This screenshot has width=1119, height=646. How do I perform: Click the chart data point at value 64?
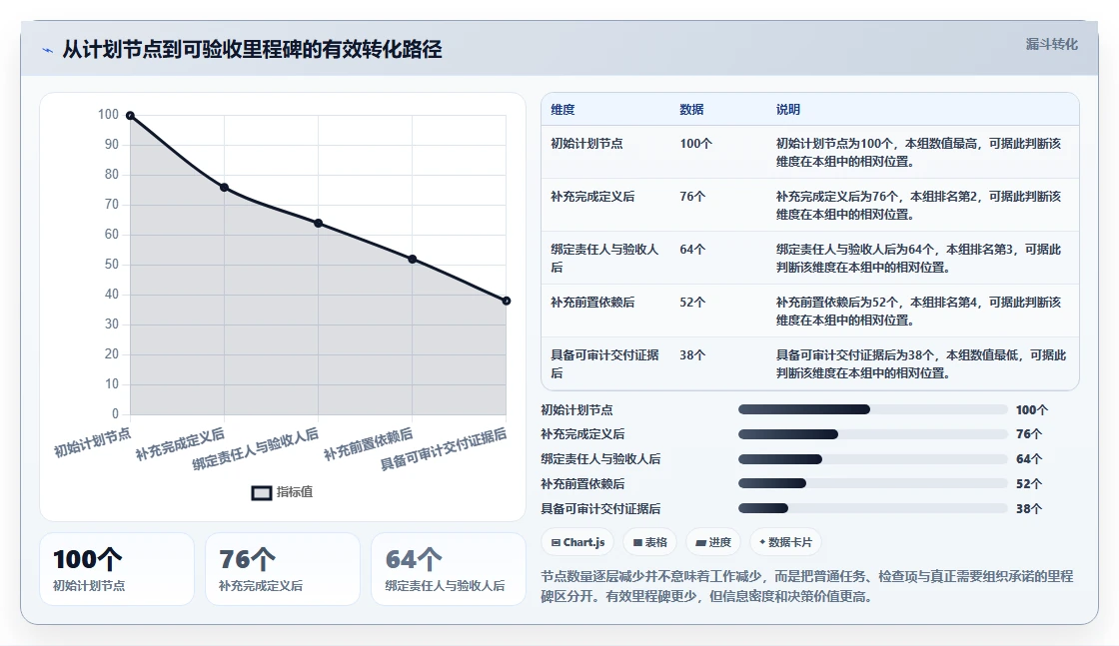[x=319, y=224]
